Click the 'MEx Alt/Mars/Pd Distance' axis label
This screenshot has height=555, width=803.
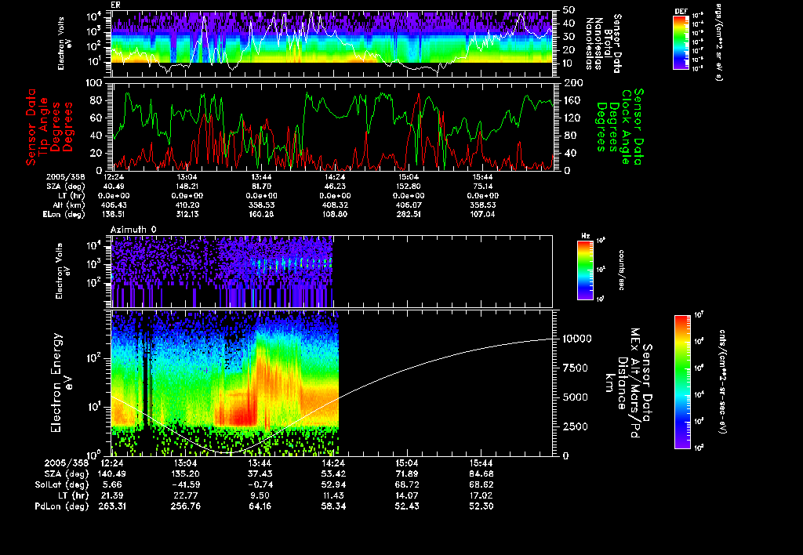(628, 383)
